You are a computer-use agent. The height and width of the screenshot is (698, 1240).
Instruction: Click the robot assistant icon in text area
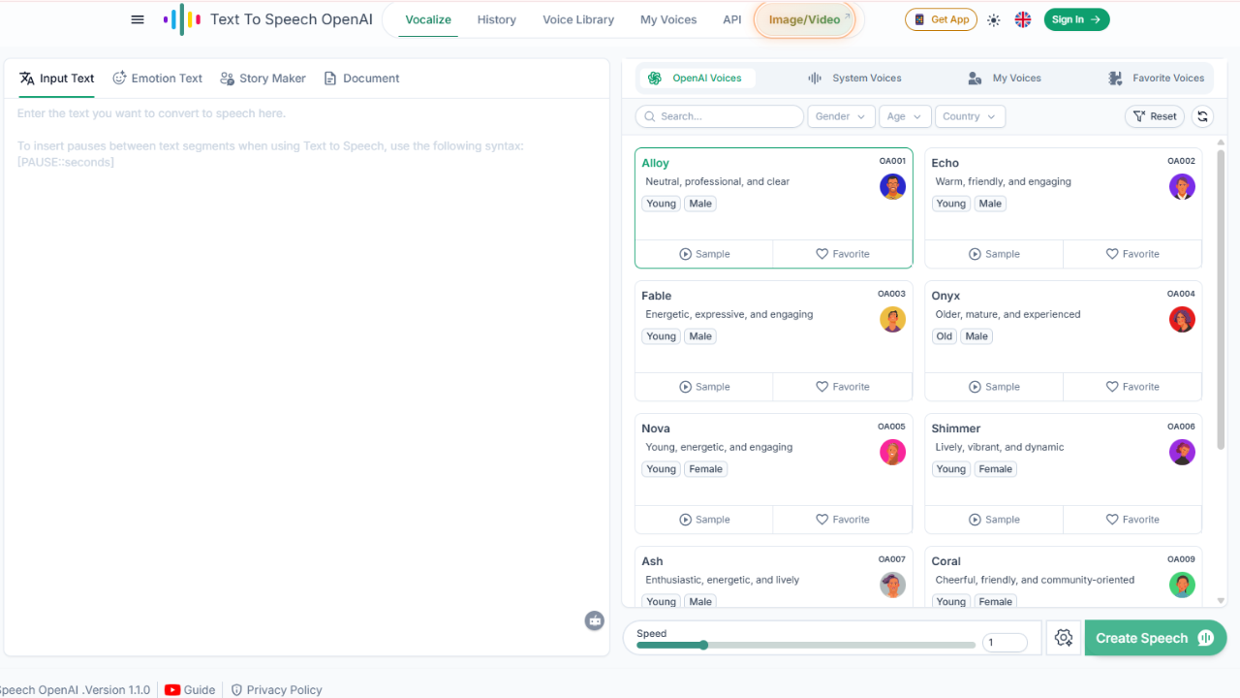(x=595, y=620)
